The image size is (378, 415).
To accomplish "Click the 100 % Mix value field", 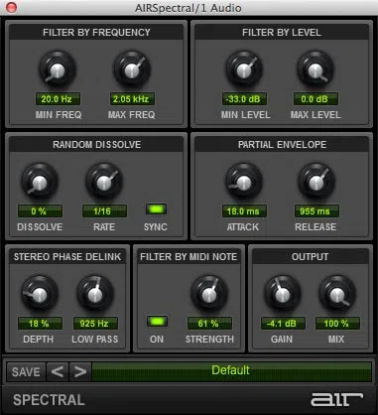I will (337, 324).
